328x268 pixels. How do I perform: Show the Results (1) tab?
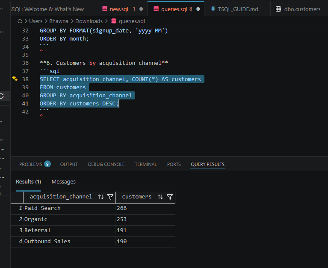tap(29, 182)
